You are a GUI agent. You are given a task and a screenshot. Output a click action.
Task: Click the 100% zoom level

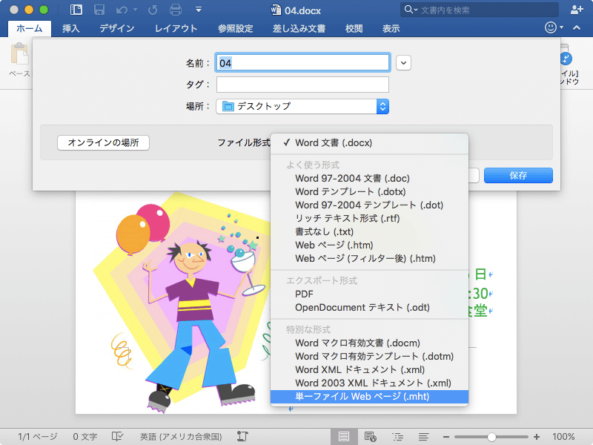click(563, 437)
